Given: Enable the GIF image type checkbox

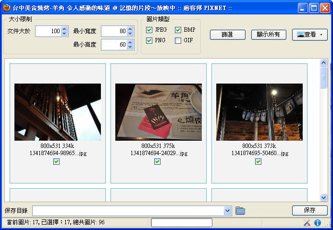Looking at the screenshot, I should 178,41.
